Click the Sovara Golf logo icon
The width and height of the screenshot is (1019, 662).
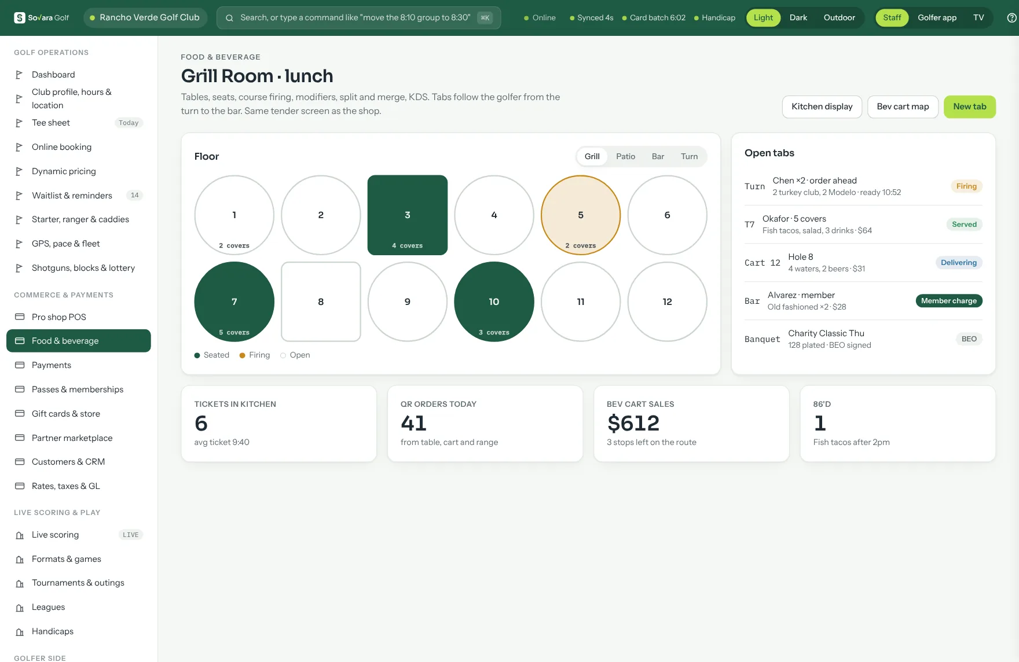[x=20, y=18]
